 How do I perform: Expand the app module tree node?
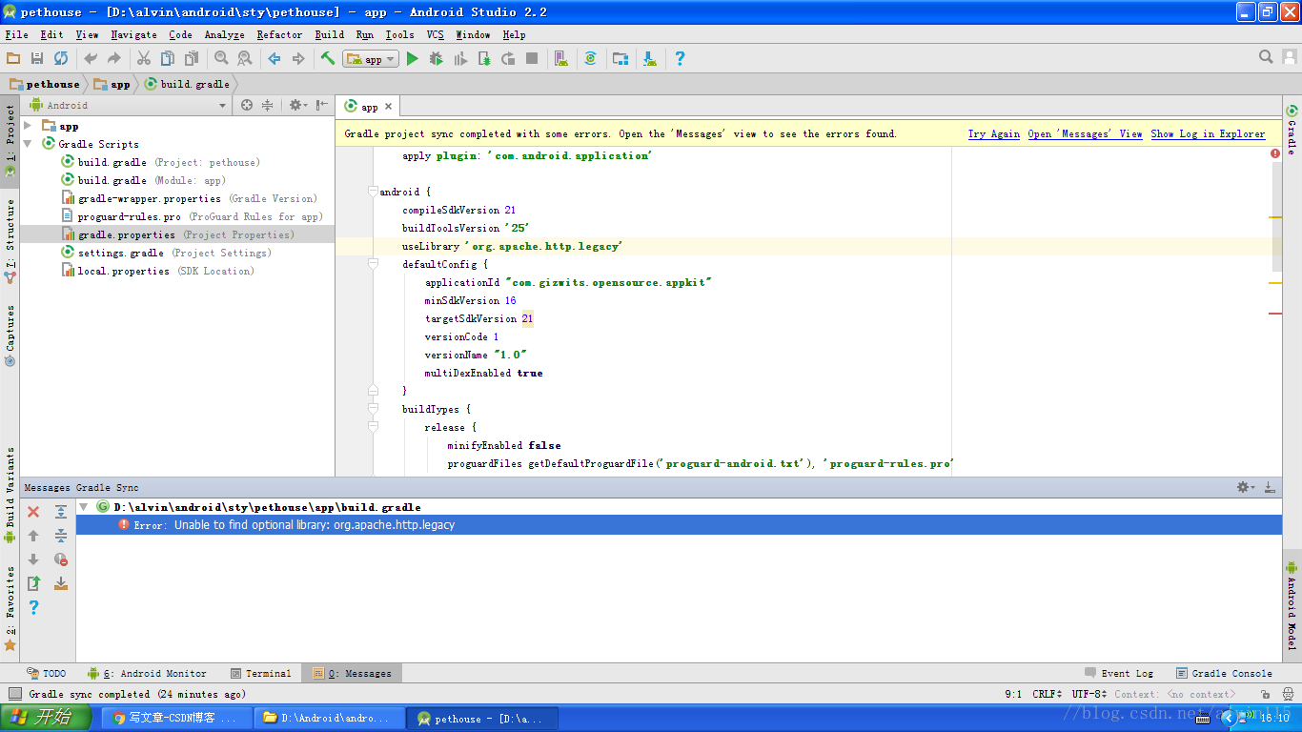[x=28, y=126]
